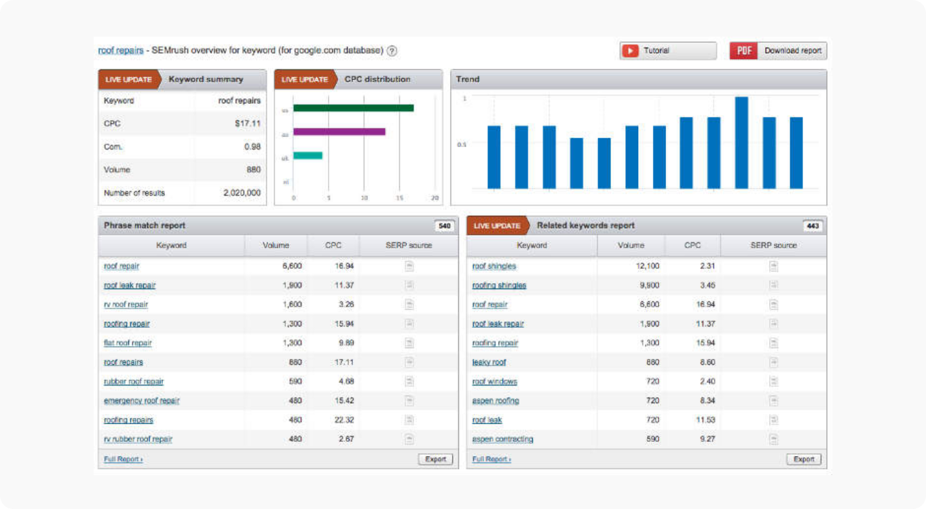
Task: Open SERP source icon for roof windows
Action: (x=774, y=381)
